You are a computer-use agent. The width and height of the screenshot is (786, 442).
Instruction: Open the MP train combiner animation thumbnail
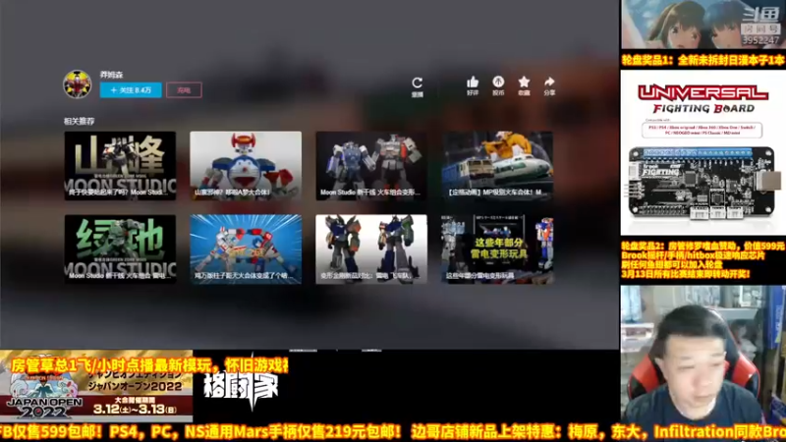497,166
